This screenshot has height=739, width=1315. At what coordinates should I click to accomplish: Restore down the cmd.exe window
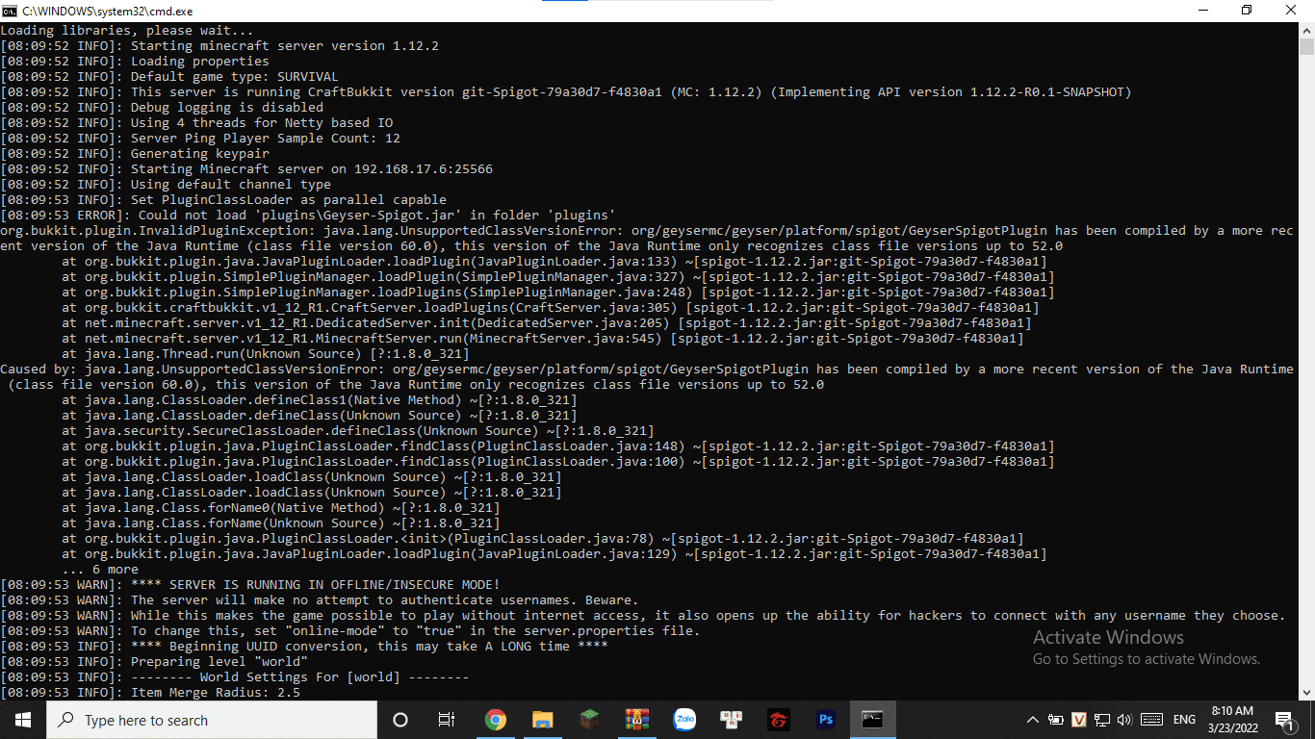coord(1247,11)
